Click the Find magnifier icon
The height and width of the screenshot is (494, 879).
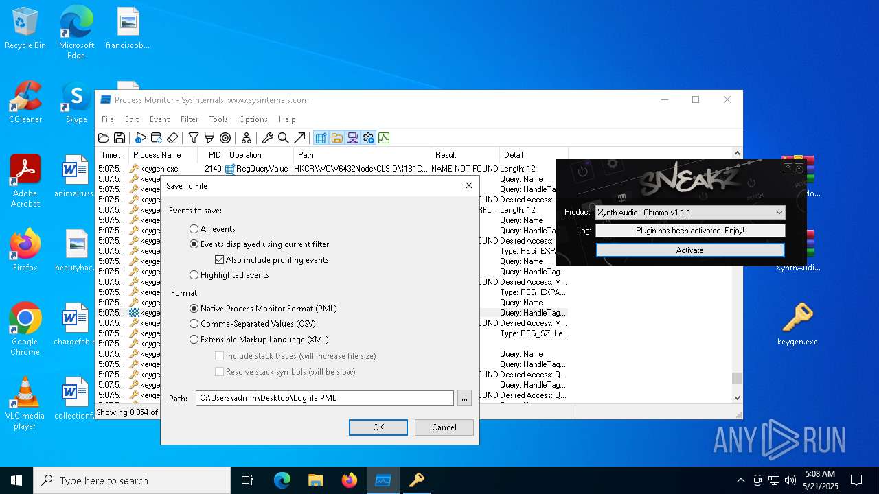283,138
